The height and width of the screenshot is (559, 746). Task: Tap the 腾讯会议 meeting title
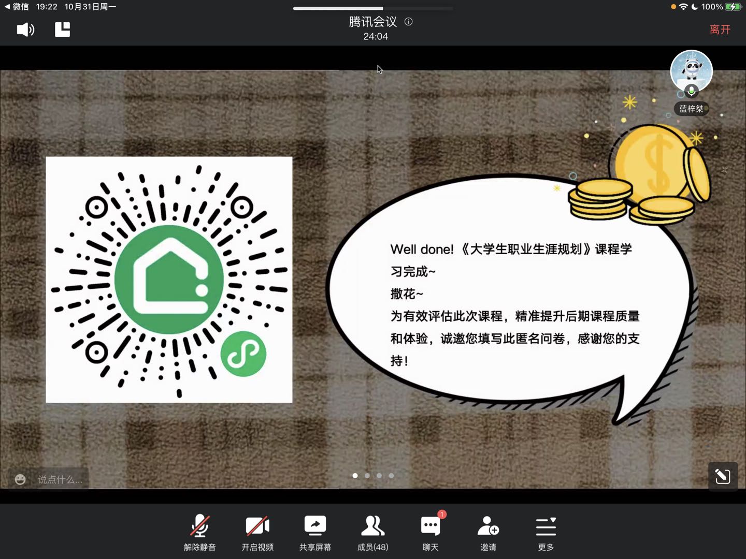[x=373, y=22]
